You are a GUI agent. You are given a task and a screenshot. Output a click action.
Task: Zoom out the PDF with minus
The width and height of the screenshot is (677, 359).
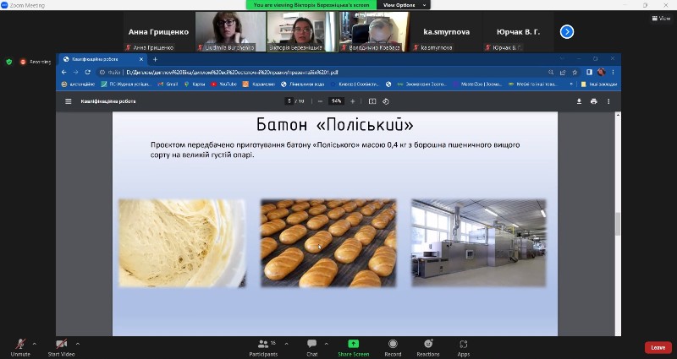pos(320,101)
